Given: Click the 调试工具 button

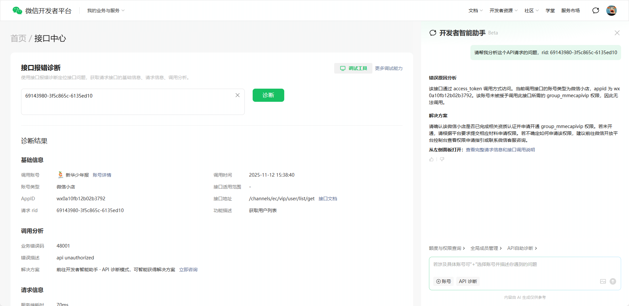Looking at the screenshot, I should (x=353, y=68).
